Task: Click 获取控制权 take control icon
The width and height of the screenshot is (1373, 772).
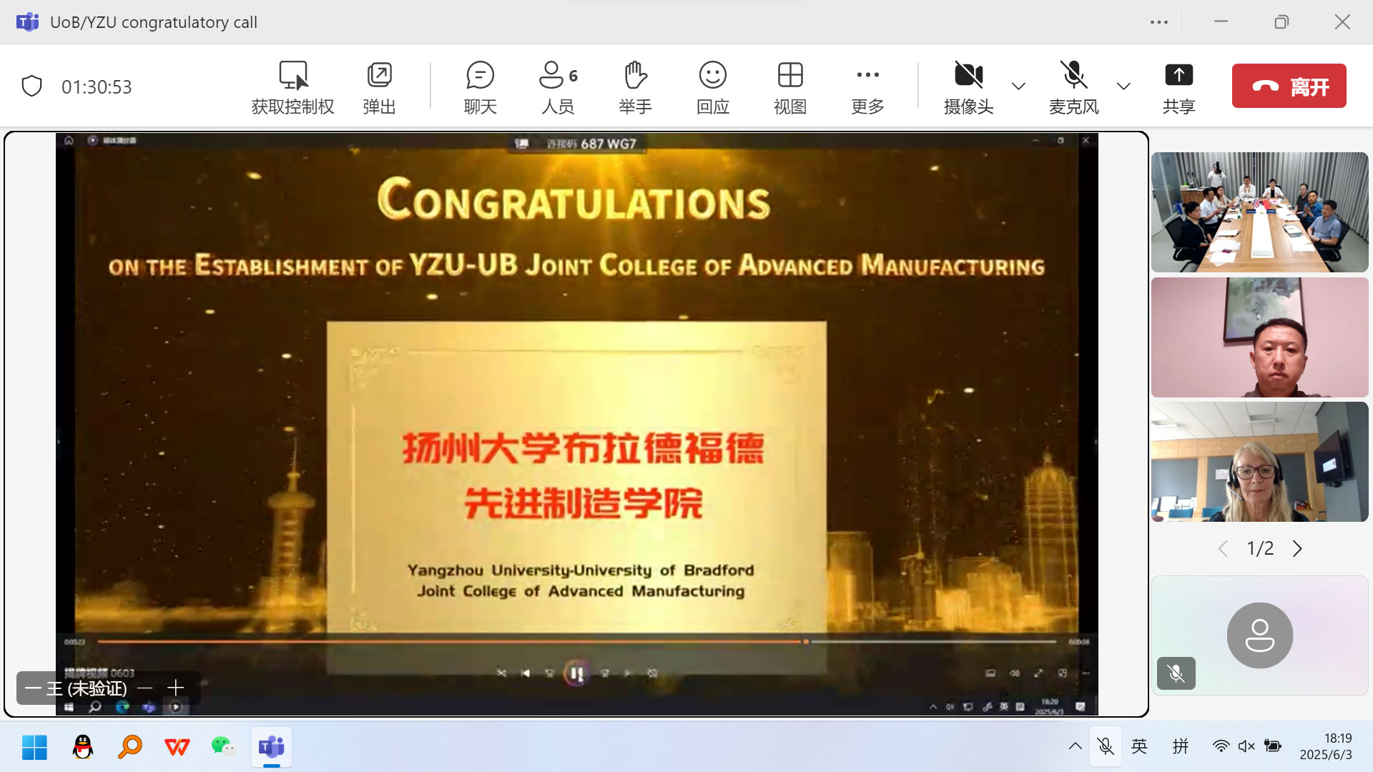Action: tap(292, 76)
